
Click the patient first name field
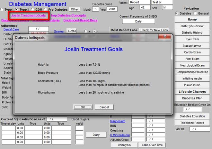coord(140,2)
